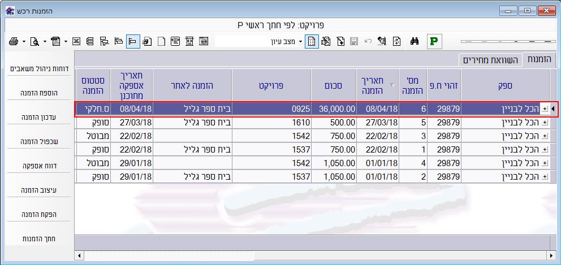Click the floppy disk save icon
Image resolution: width=561 pixels, height=265 pixels.
pos(354,41)
